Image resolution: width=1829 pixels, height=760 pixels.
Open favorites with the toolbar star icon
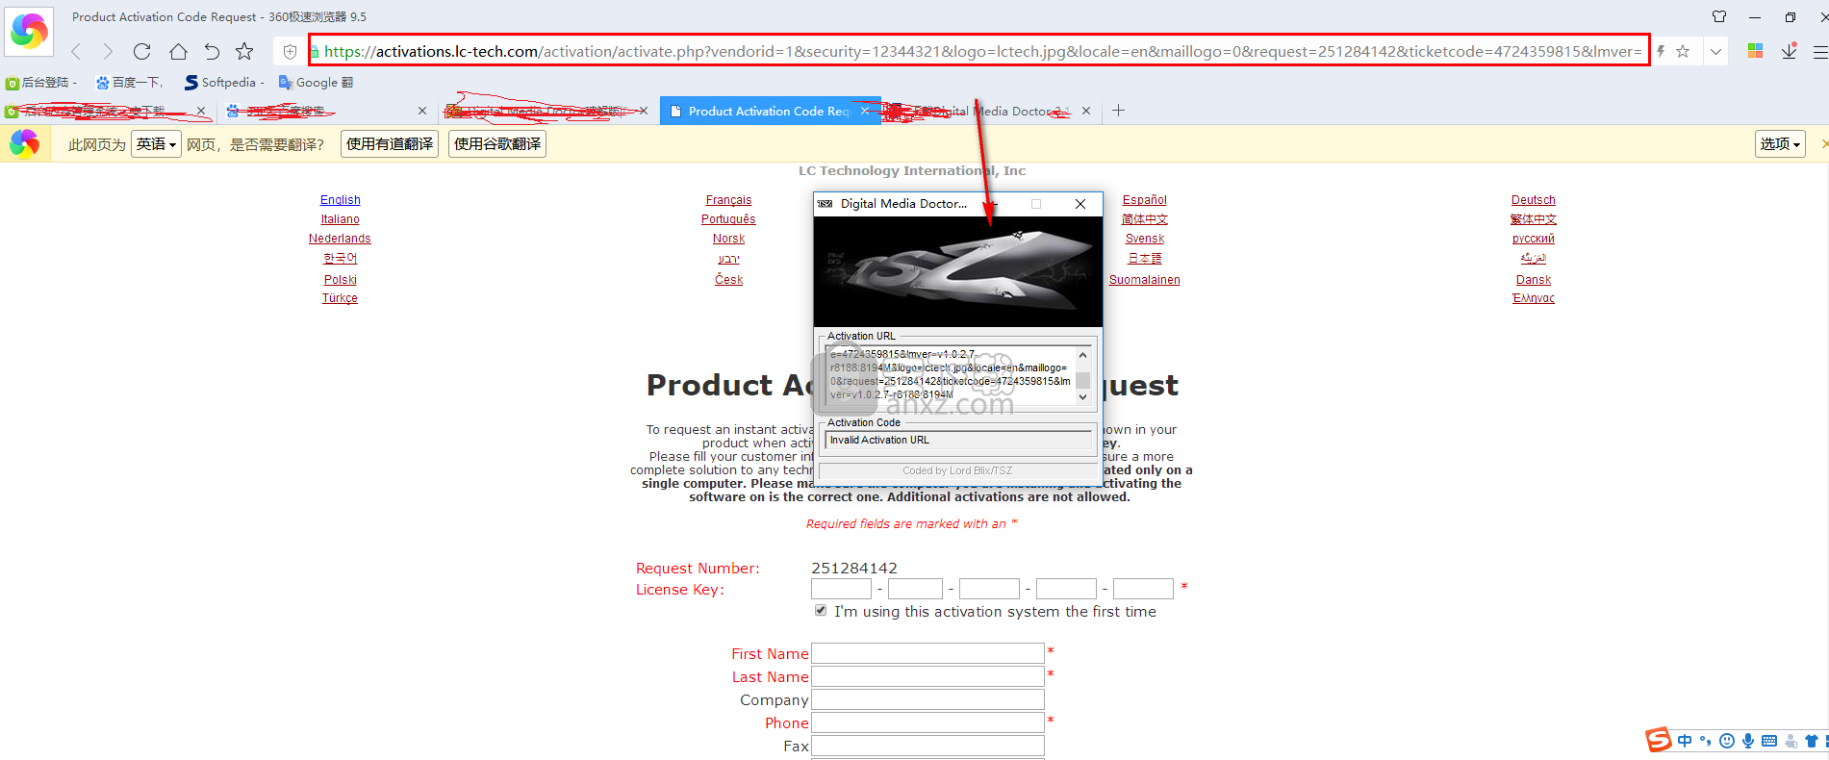(244, 51)
